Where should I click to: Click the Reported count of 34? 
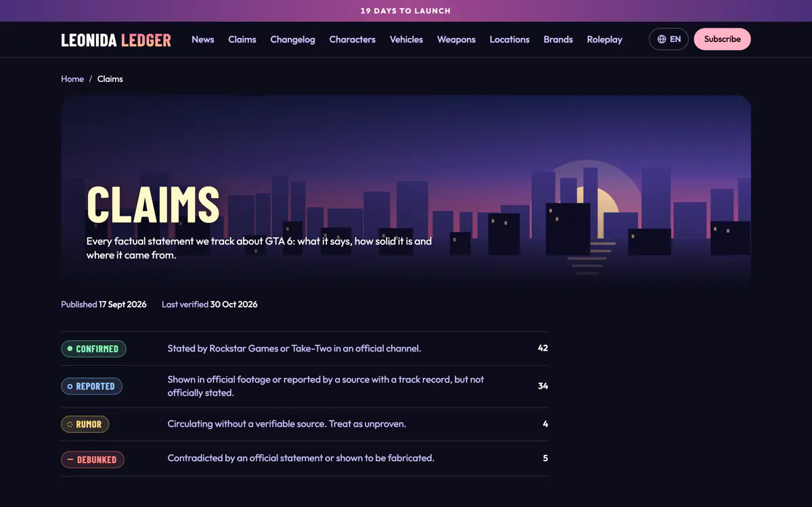tap(543, 386)
